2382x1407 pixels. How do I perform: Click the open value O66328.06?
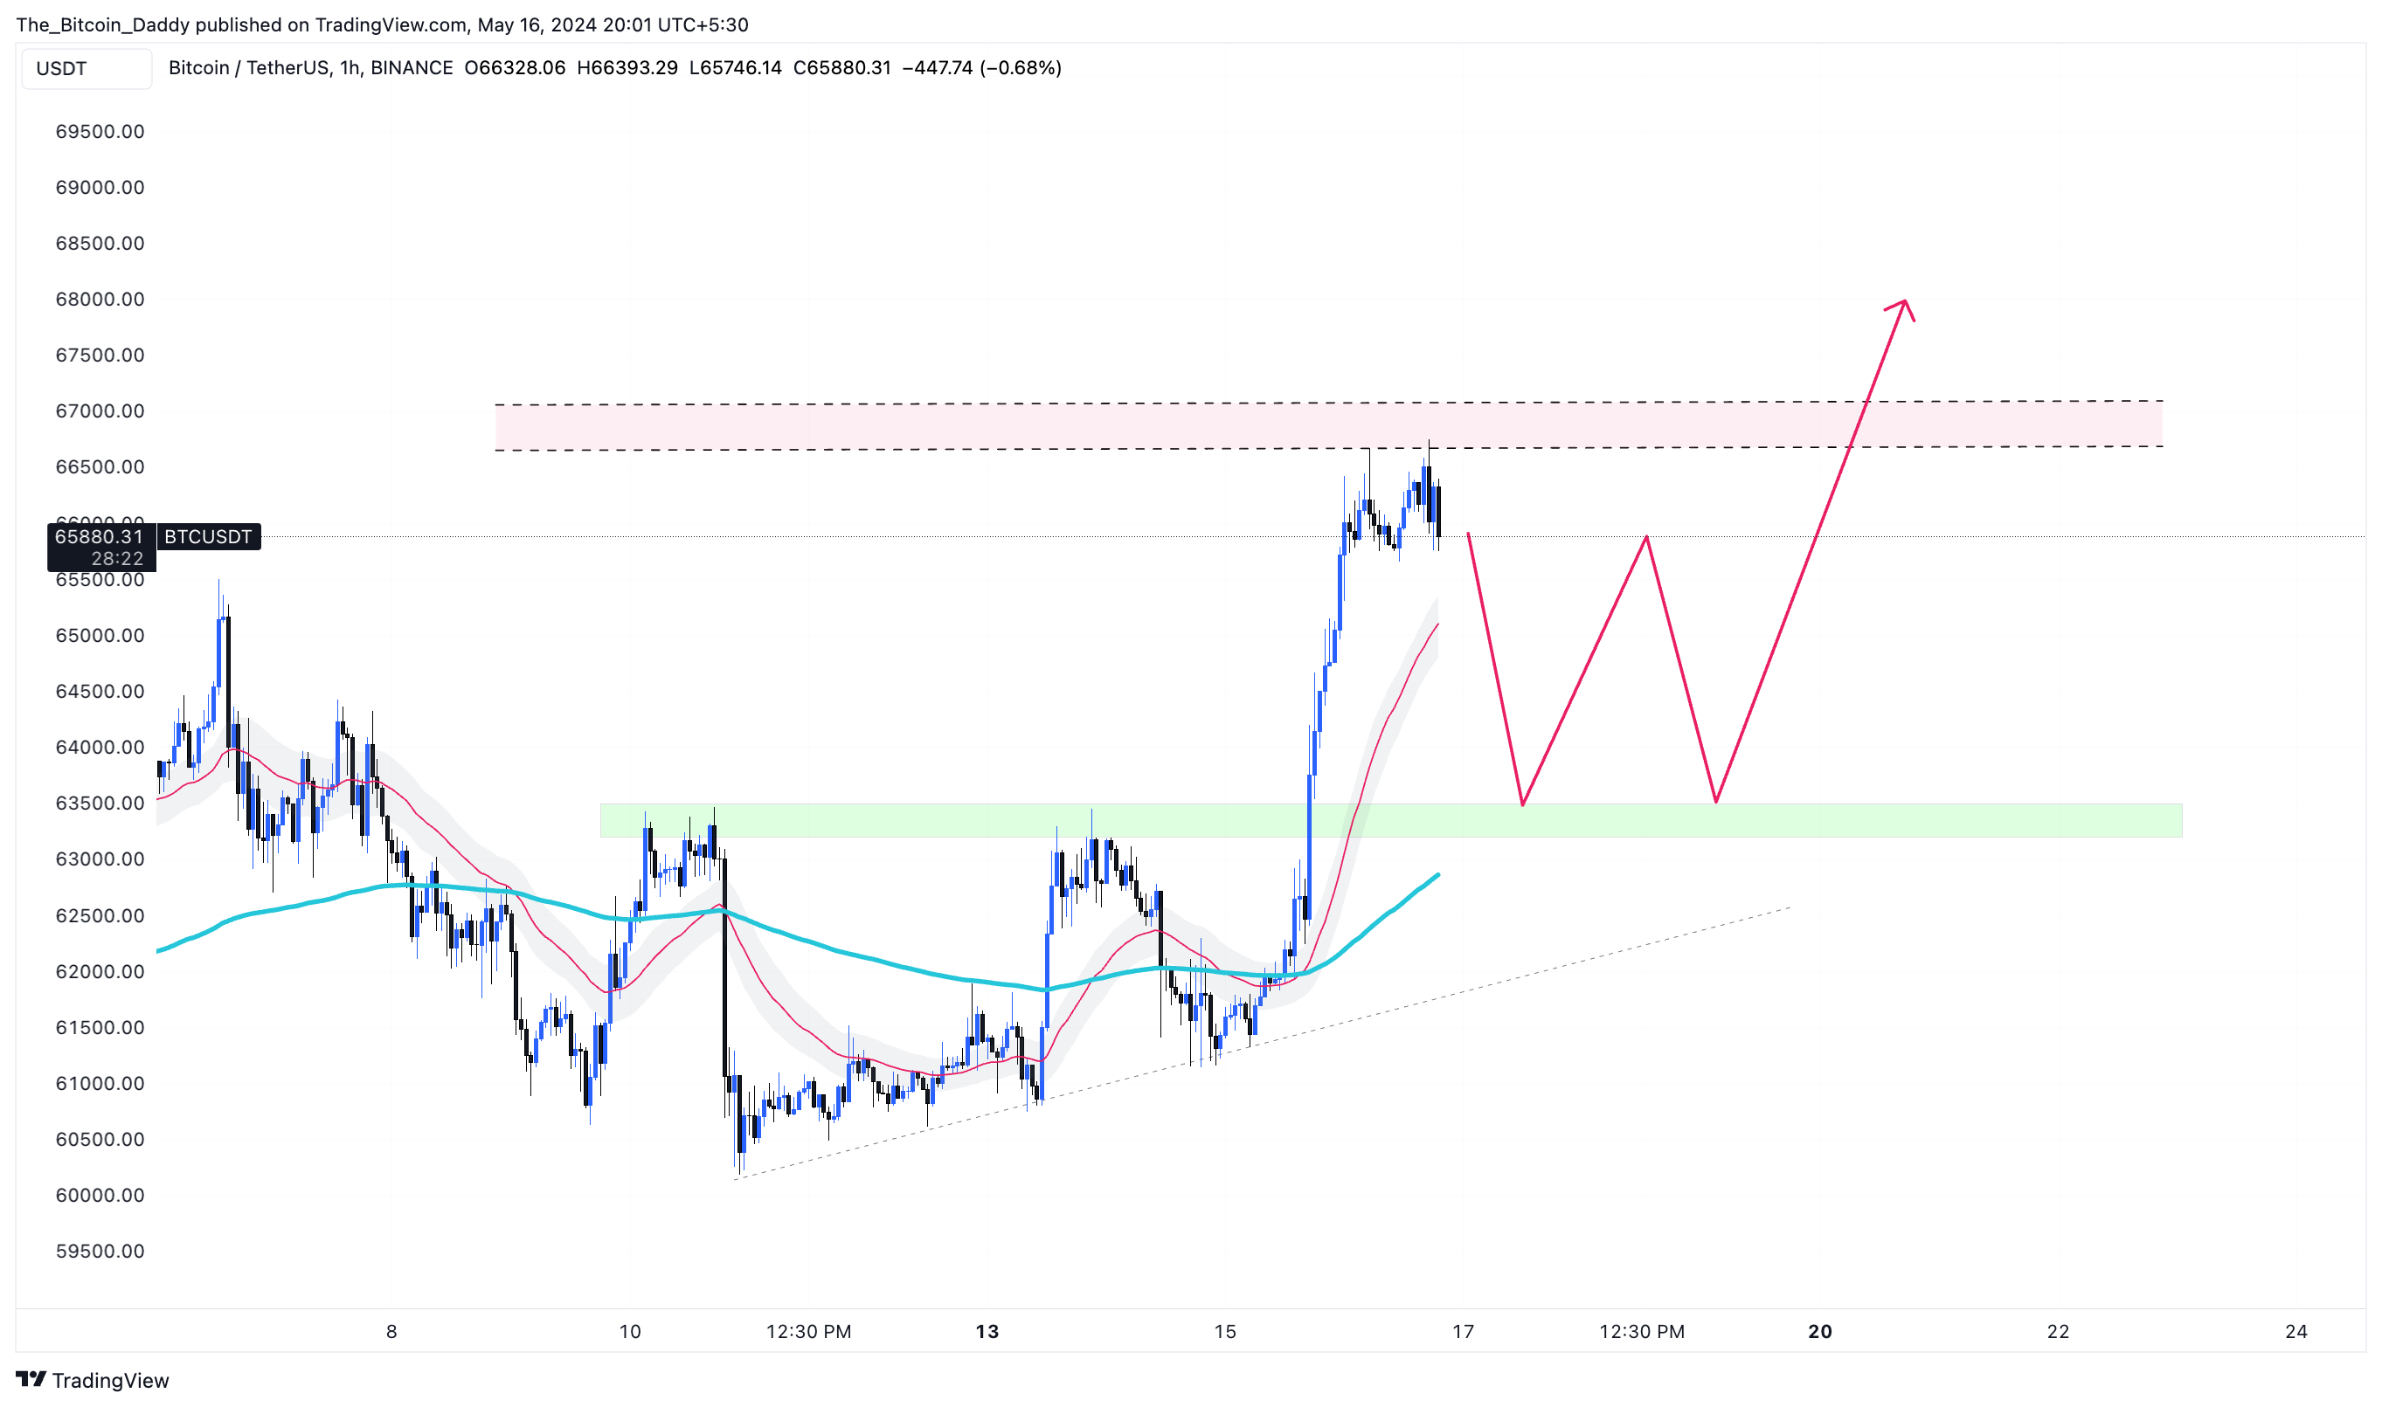click(x=515, y=67)
